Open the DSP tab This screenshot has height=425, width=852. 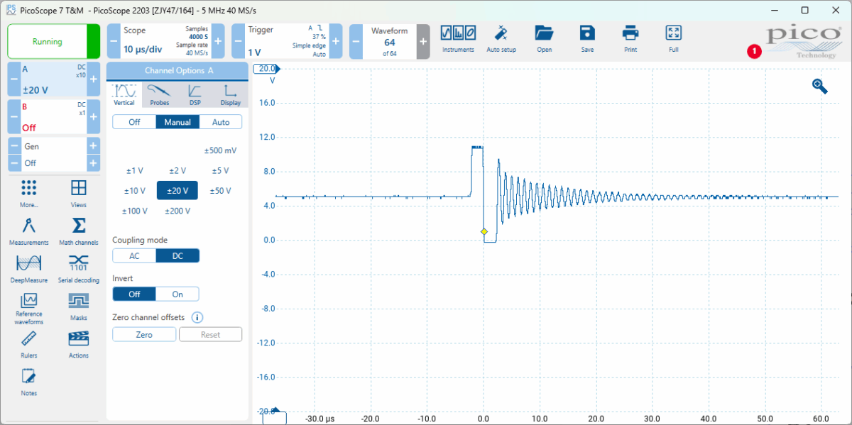195,94
